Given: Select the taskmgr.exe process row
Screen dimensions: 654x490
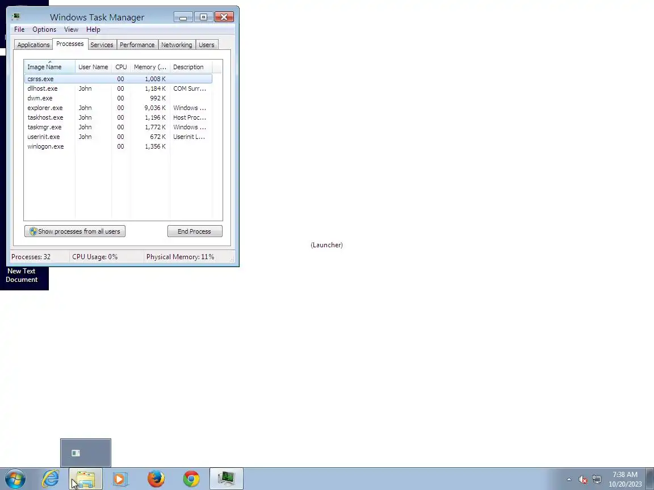Looking at the screenshot, I should pos(118,127).
